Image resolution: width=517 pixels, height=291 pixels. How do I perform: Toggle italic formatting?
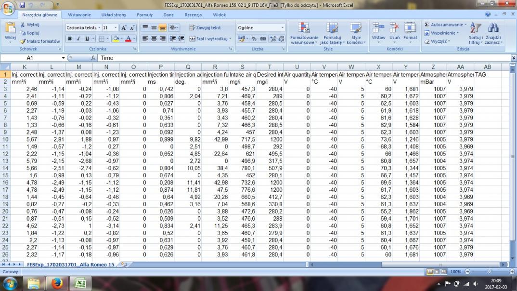coord(78,39)
